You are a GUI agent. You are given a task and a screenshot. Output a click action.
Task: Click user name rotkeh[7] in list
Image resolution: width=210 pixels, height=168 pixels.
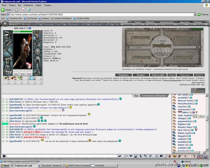coord(183,139)
